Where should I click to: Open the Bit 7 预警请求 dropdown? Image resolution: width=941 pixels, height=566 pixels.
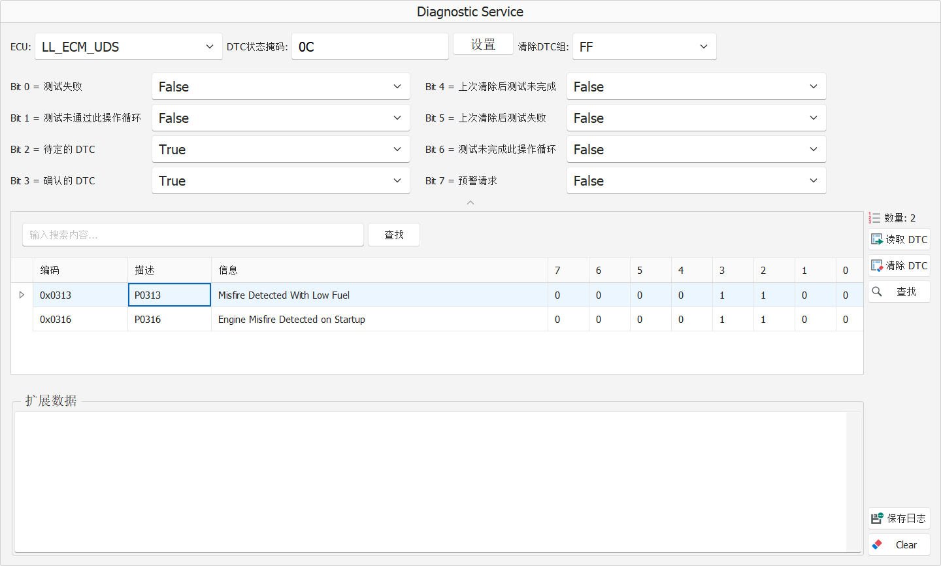click(x=697, y=180)
